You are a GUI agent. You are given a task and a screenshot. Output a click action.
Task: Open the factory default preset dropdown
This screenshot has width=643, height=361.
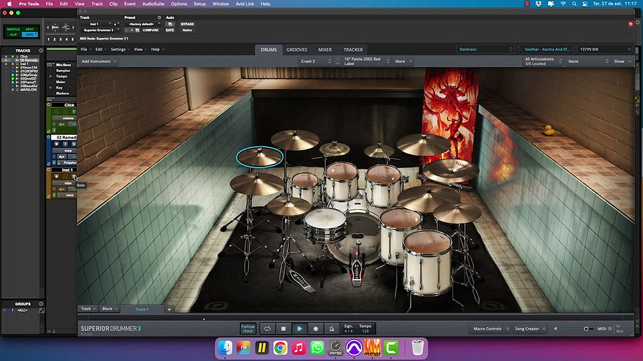click(143, 24)
